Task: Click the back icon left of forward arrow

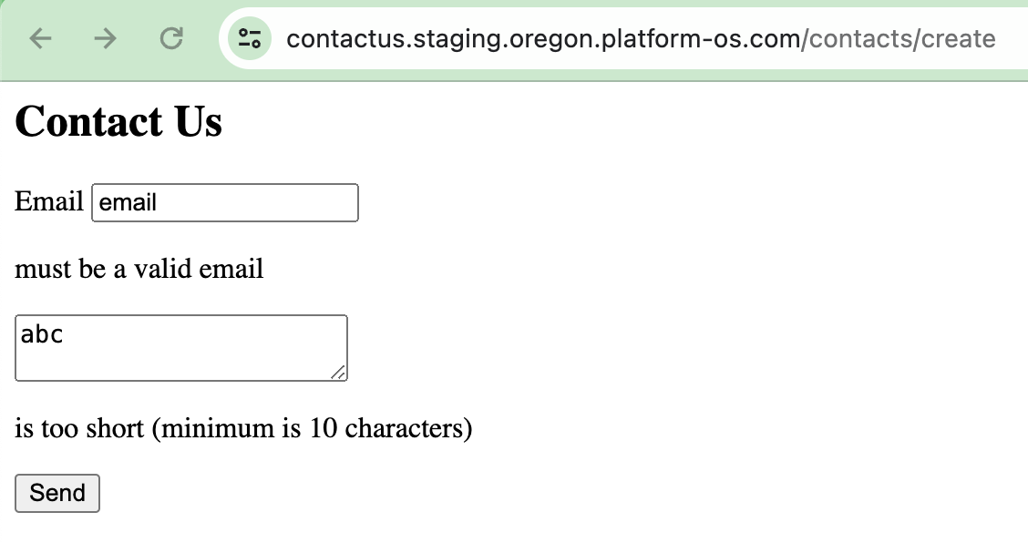Action: (40, 38)
